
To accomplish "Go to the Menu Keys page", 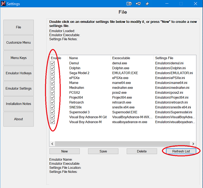I will (x=18, y=58).
